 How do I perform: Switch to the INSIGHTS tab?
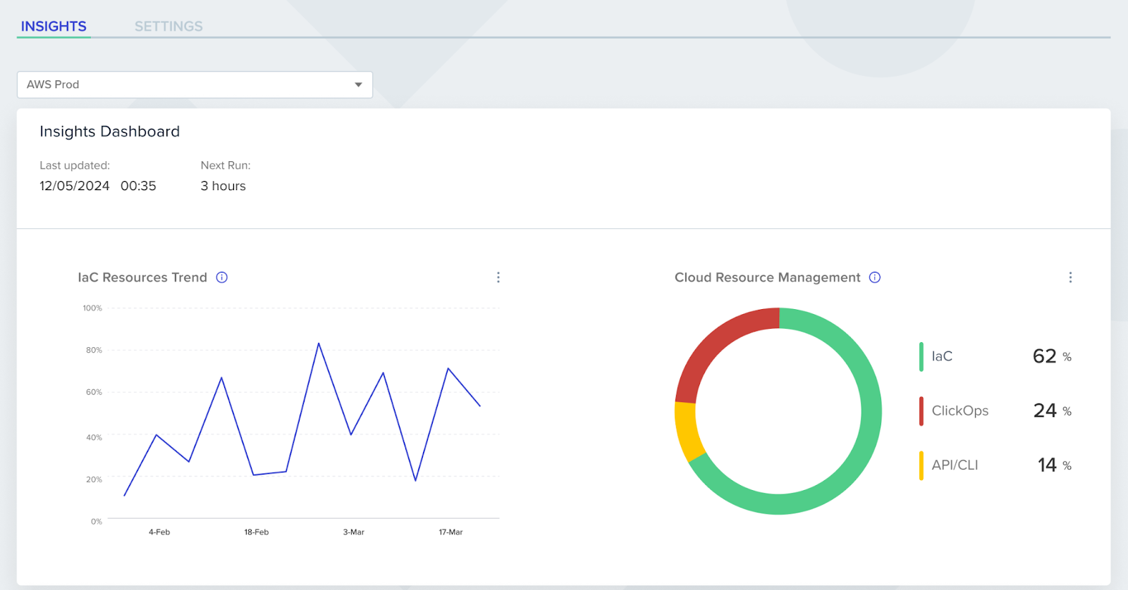(54, 26)
